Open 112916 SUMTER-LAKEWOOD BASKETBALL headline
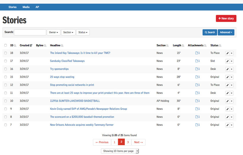 point(75,101)
